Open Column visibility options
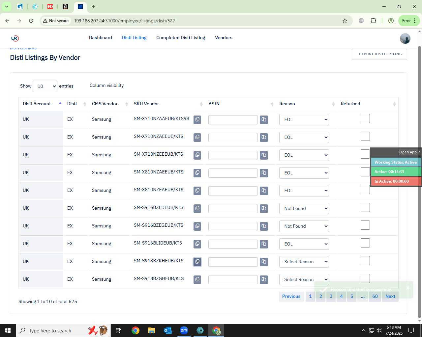 click(x=107, y=85)
